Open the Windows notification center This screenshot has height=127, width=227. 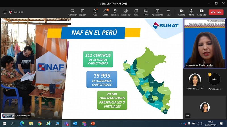(221, 123)
